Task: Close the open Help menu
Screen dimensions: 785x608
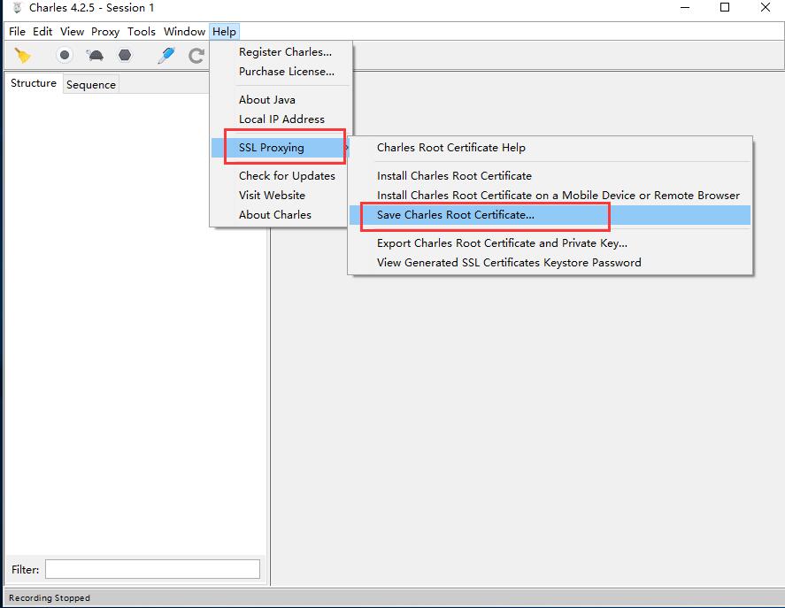Action: pos(224,32)
